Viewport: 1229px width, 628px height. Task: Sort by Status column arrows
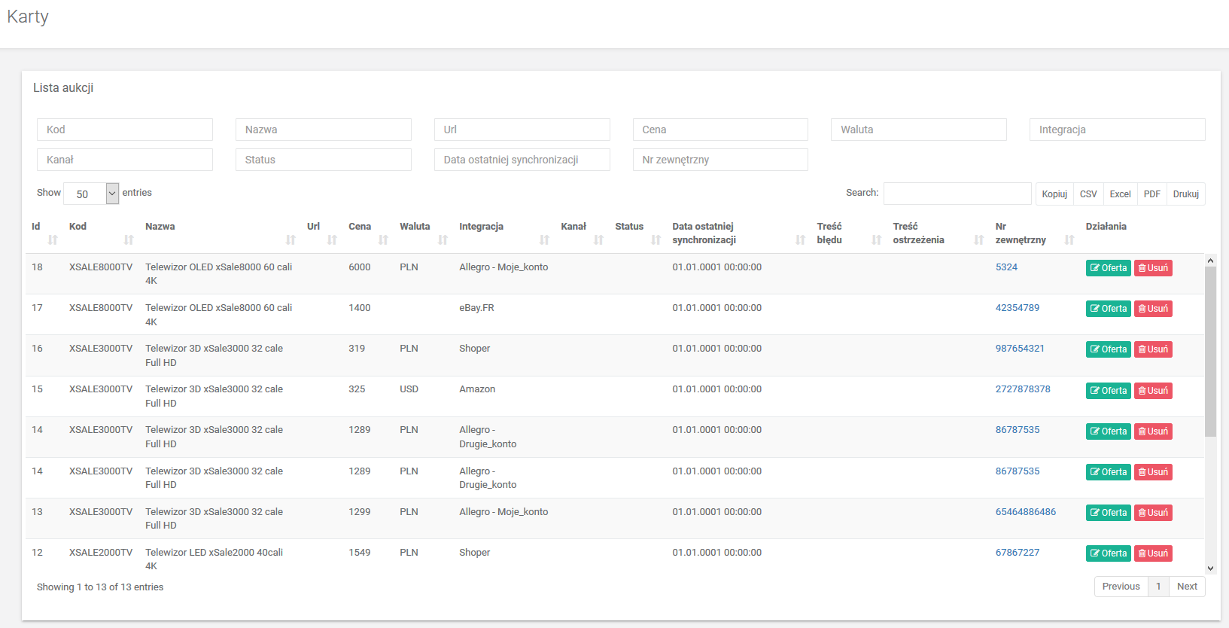click(x=655, y=239)
